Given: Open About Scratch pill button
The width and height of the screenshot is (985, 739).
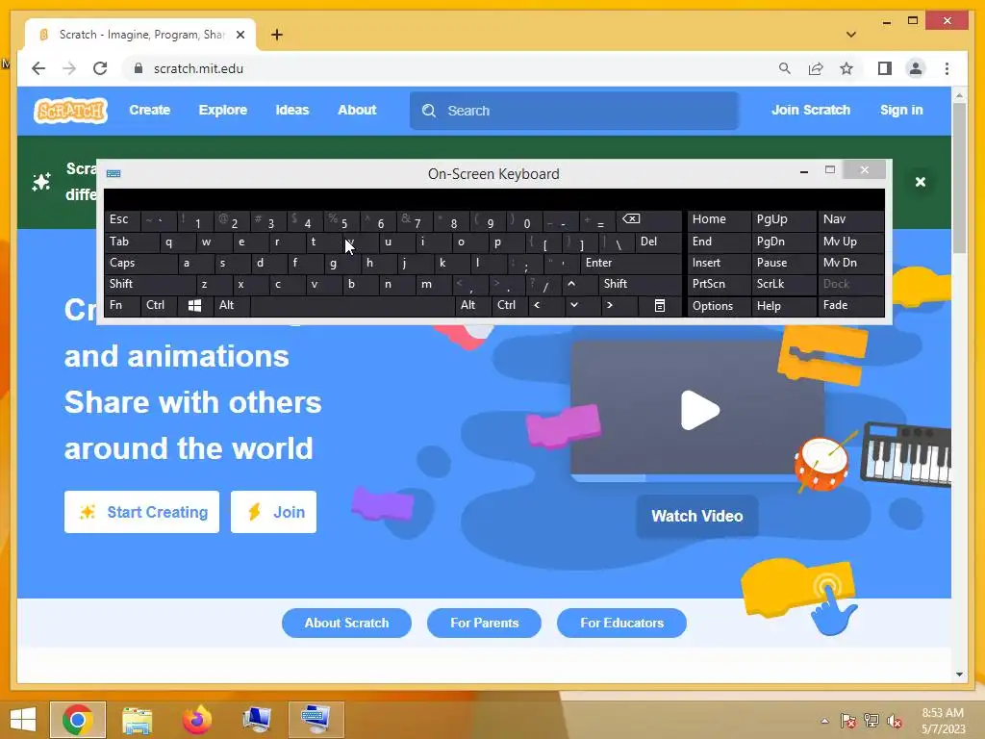Looking at the screenshot, I should (346, 623).
